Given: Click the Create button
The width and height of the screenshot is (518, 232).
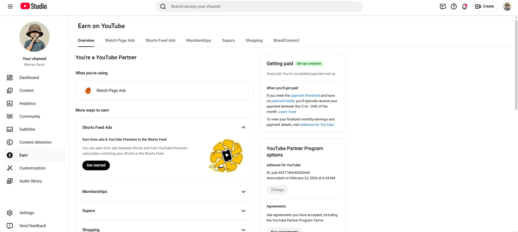Looking at the screenshot, I should pyautogui.click(x=485, y=6).
